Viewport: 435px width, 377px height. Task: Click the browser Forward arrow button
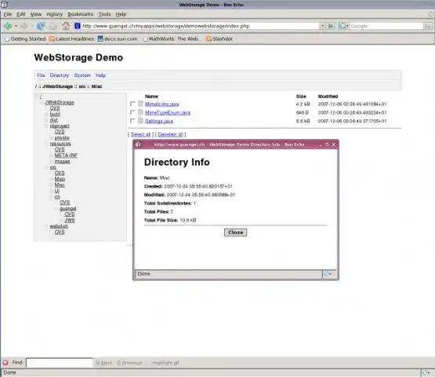[24, 26]
